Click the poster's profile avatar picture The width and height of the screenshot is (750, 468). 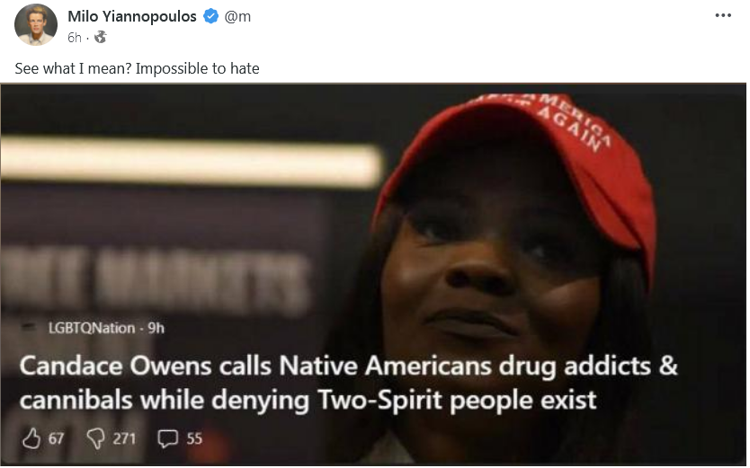(x=36, y=24)
